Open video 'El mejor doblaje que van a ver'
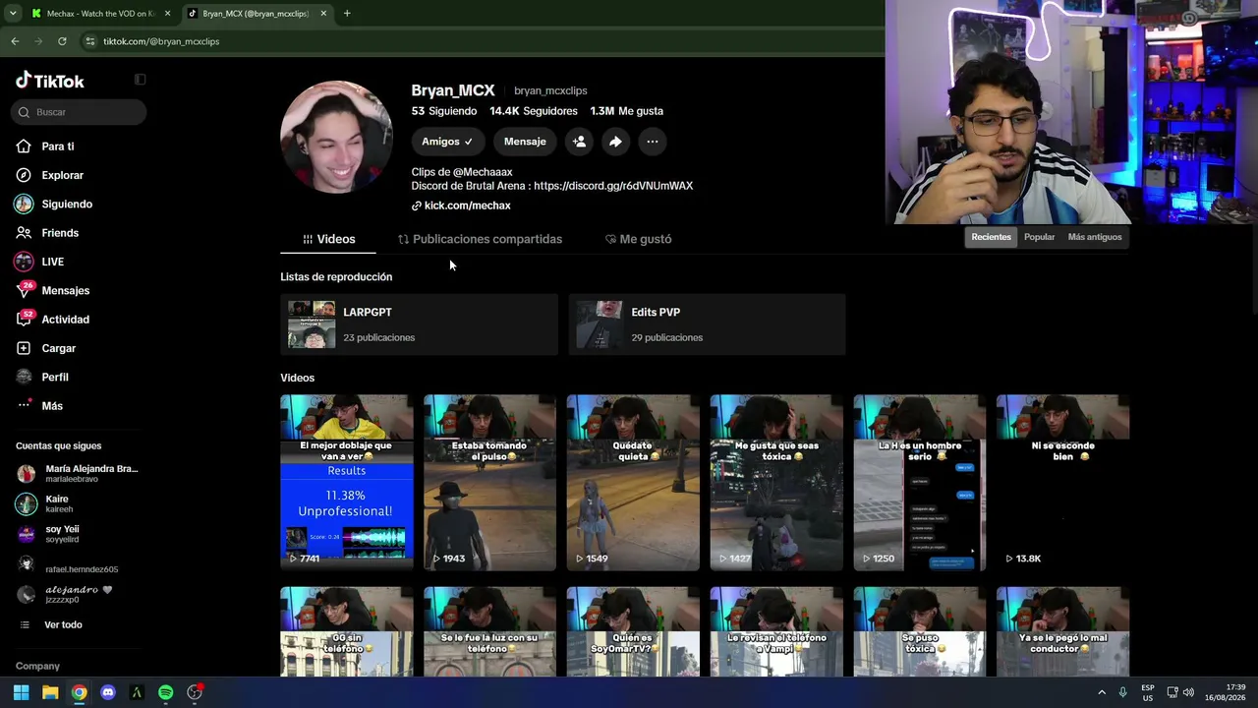The width and height of the screenshot is (1258, 708). (x=347, y=483)
